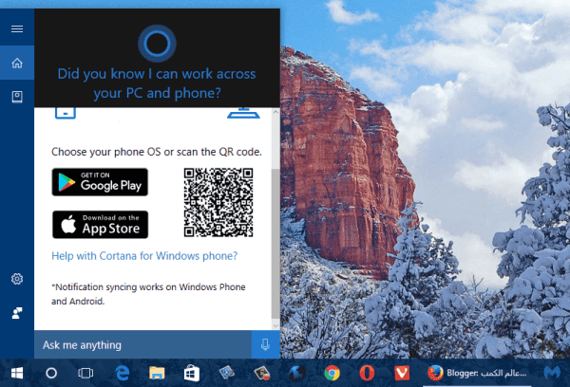Click 'Choose your phone OS or scan the QR code.' text
This screenshot has width=570, height=387.
pos(157,152)
